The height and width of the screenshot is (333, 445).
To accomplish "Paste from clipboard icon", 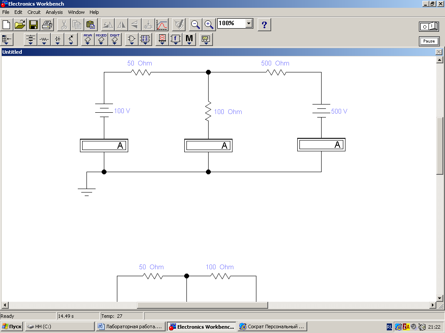I will coord(91,25).
